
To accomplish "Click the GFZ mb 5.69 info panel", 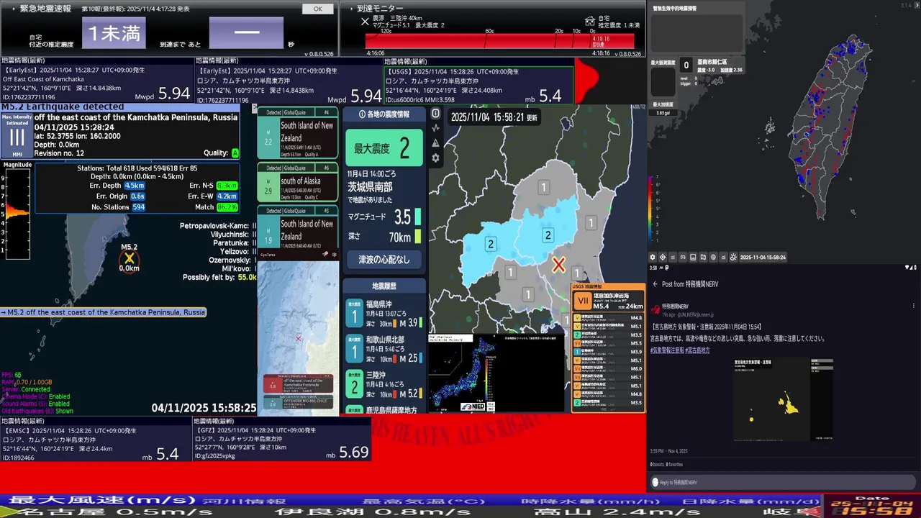I will [x=281, y=444].
